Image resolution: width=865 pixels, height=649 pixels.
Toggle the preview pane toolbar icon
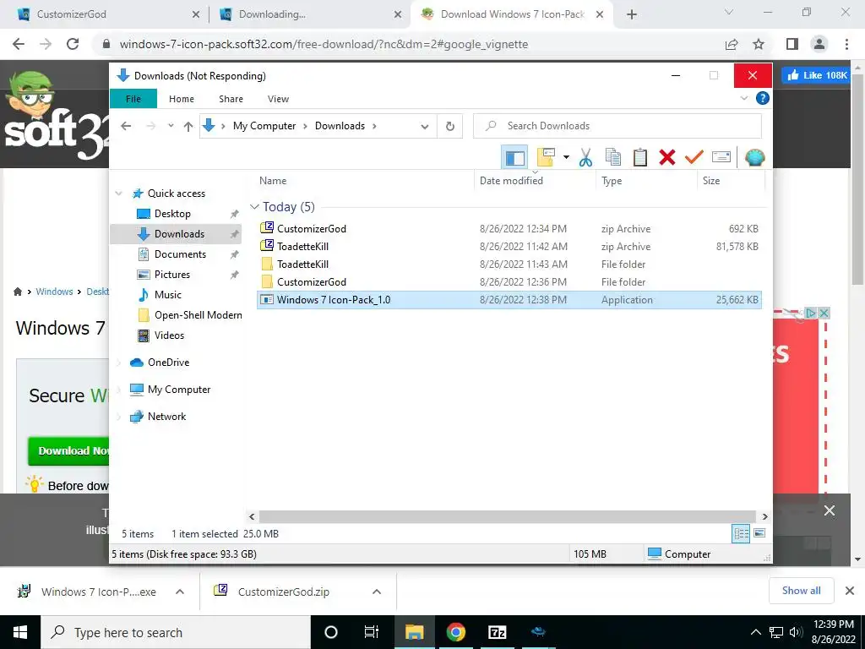514,158
